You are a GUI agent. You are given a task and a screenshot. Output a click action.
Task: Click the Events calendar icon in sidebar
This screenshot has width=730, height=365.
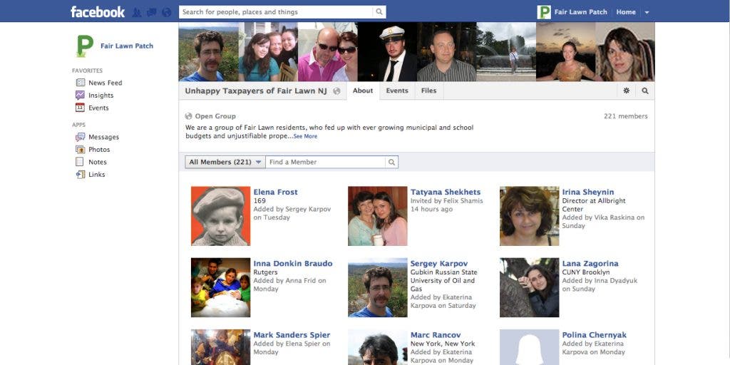click(81, 108)
